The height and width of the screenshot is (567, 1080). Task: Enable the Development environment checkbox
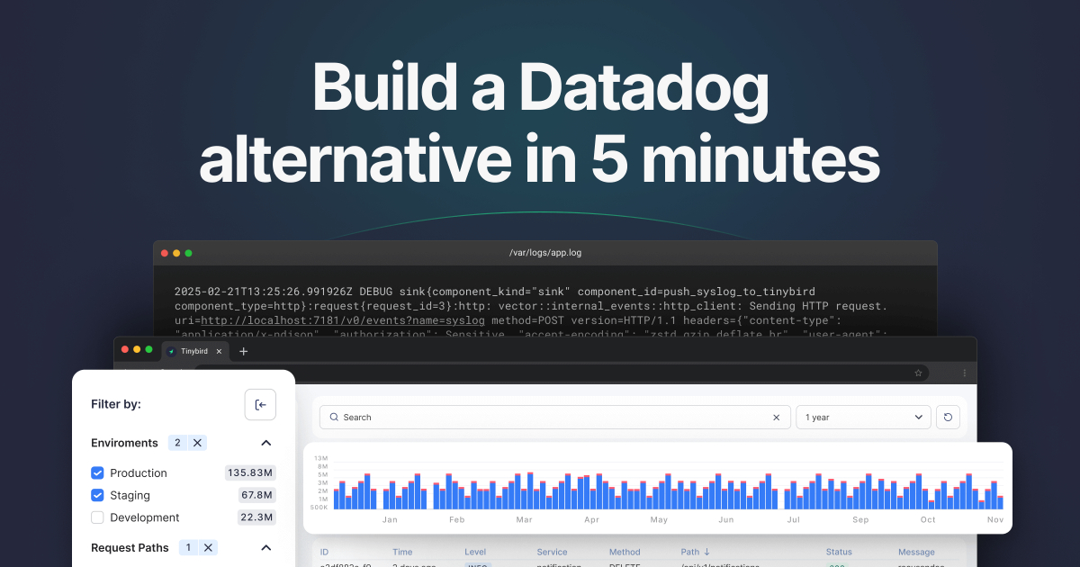[x=97, y=517]
